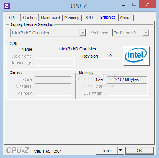
Task: Go to the Memory tab
Action: [x=72, y=18]
